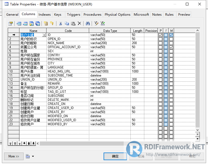Move row to bottom with last arrow icon
208x165 pixels.
click(x=34, y=143)
